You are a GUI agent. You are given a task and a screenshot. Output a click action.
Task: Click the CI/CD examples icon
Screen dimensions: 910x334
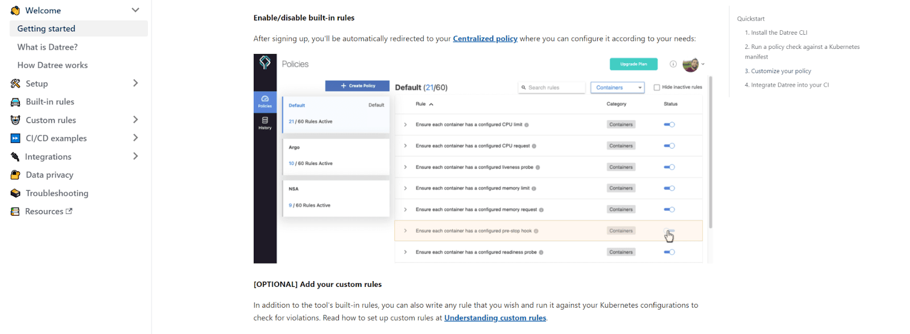[x=15, y=138]
